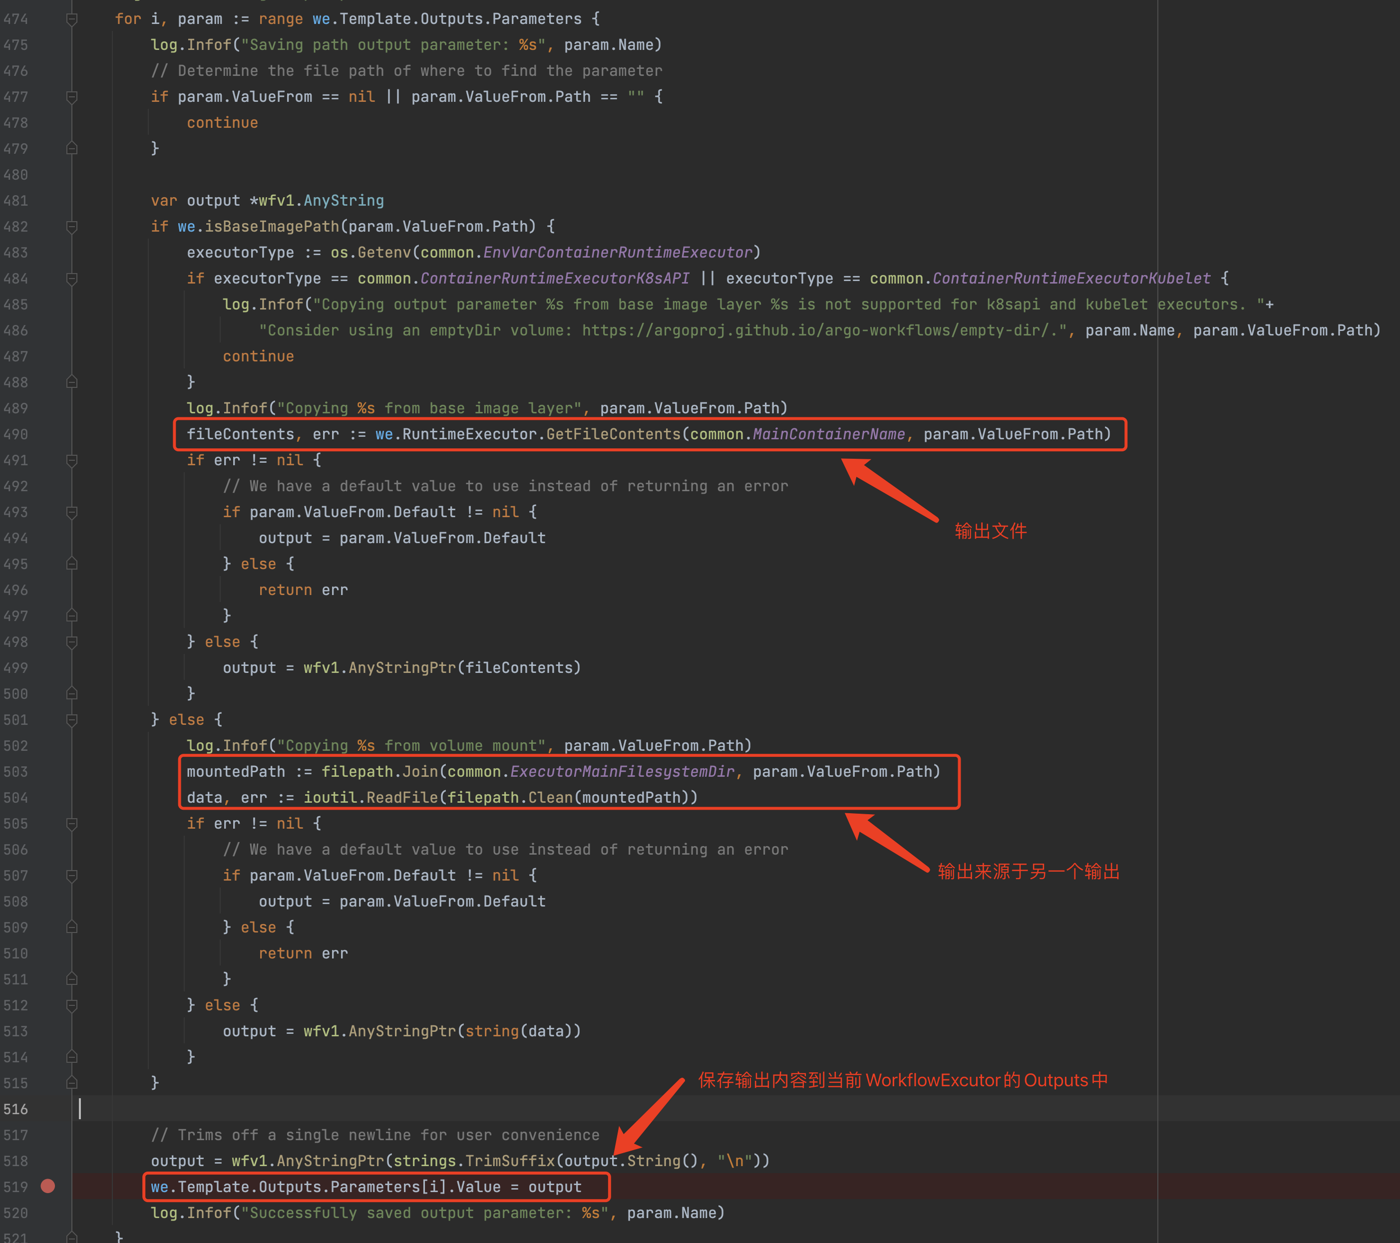The width and height of the screenshot is (1400, 1243).
Task: Click EnvVarContainerRuntimeExecutor constant
Action: [617, 253]
